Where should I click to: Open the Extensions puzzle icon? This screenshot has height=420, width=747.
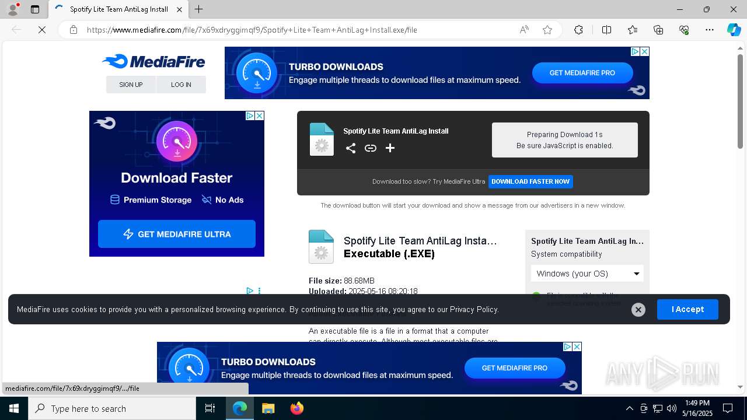coord(578,30)
